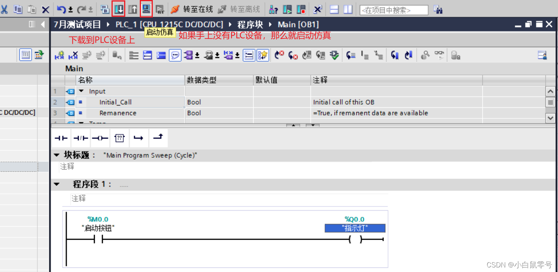
Task: Open the Undo history dropdown arrow
Action: (x=71, y=10)
